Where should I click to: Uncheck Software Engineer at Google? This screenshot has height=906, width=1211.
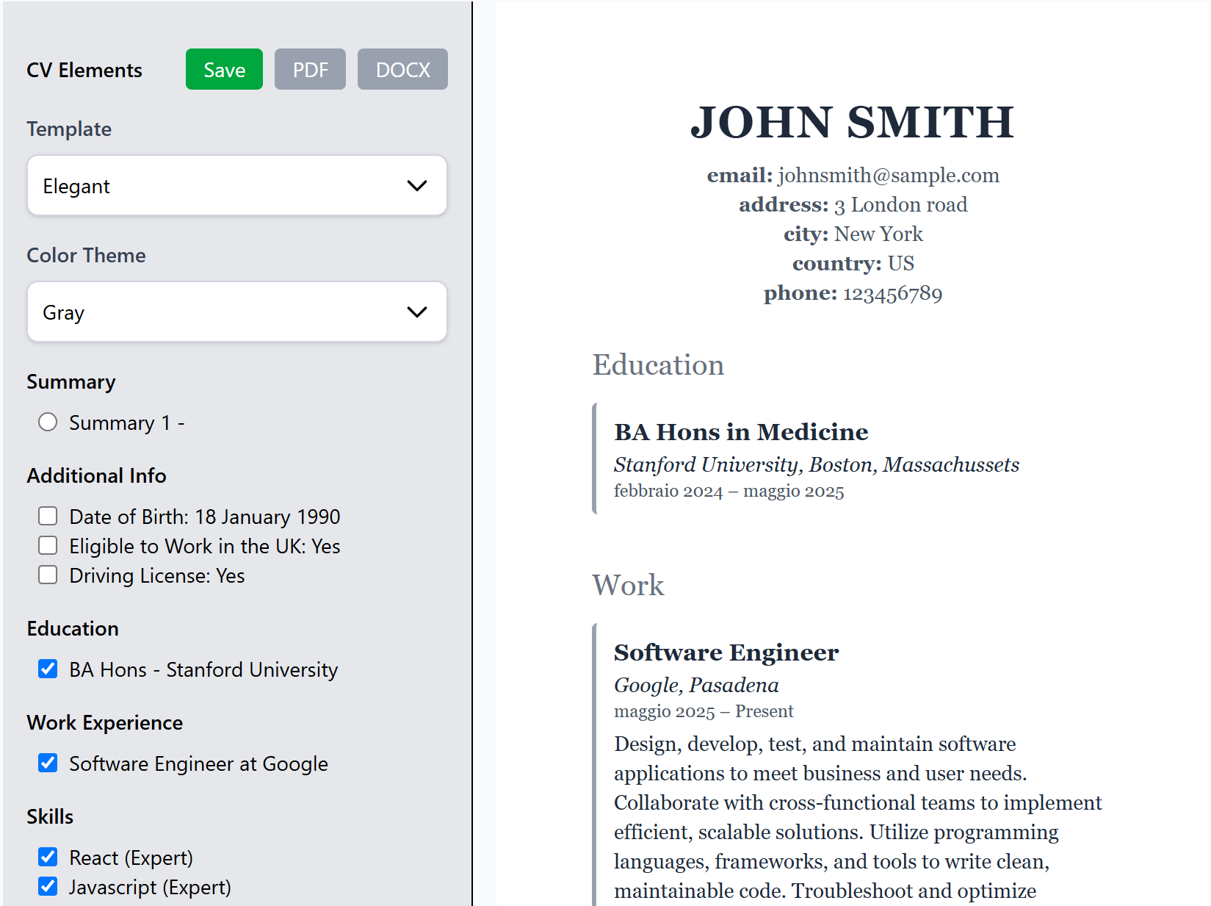coord(48,763)
